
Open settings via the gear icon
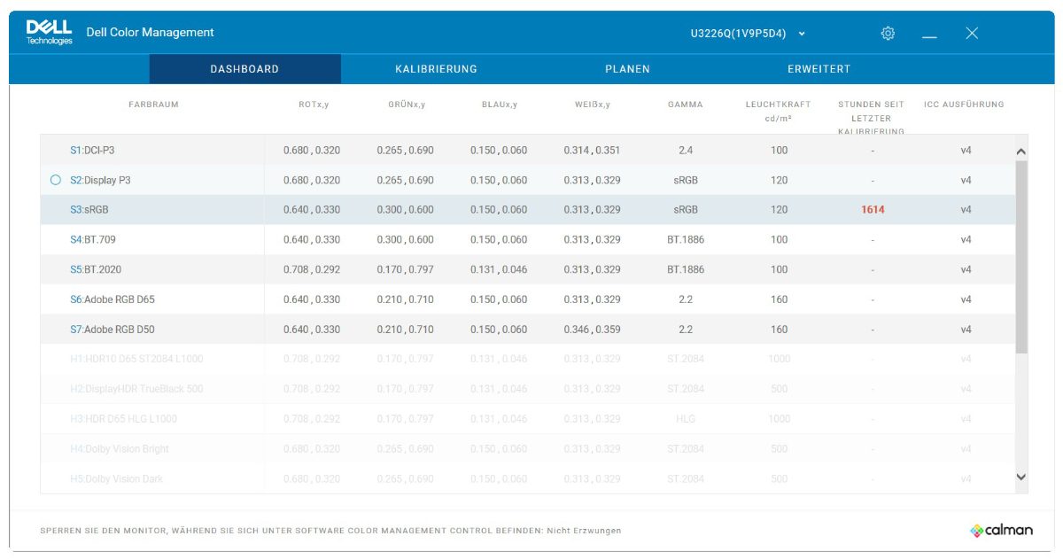pos(888,34)
